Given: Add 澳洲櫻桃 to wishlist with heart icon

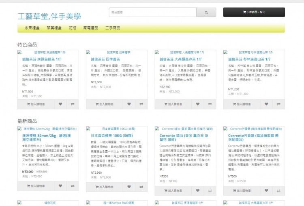Looking at the screenshot, I should (60, 186).
